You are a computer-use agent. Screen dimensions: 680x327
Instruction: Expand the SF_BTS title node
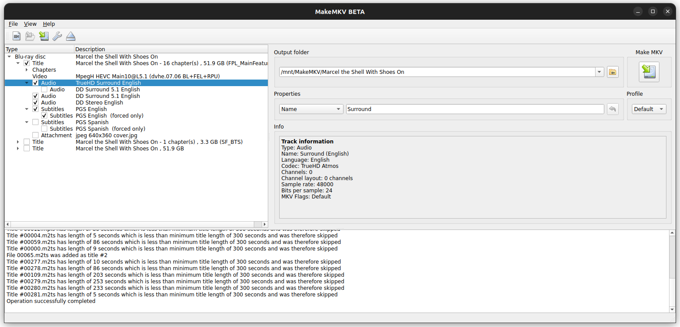point(18,142)
